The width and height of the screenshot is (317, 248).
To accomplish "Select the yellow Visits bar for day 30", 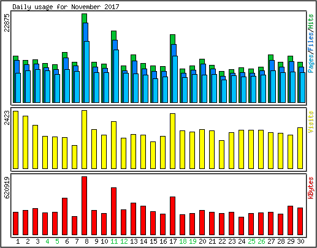I will [x=300, y=148].
